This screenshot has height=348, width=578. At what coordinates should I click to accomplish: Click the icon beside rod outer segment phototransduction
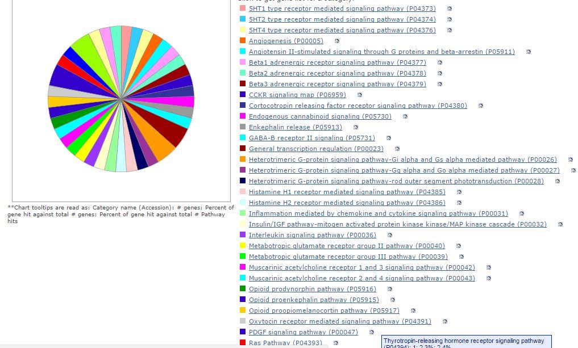coord(558,181)
